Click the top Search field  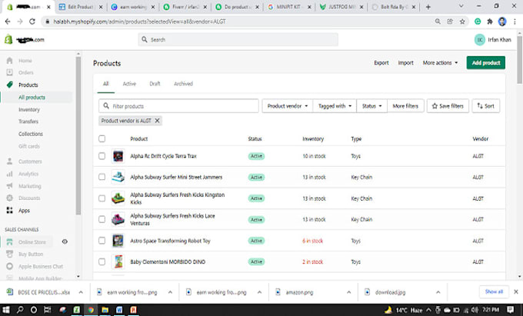point(238,40)
